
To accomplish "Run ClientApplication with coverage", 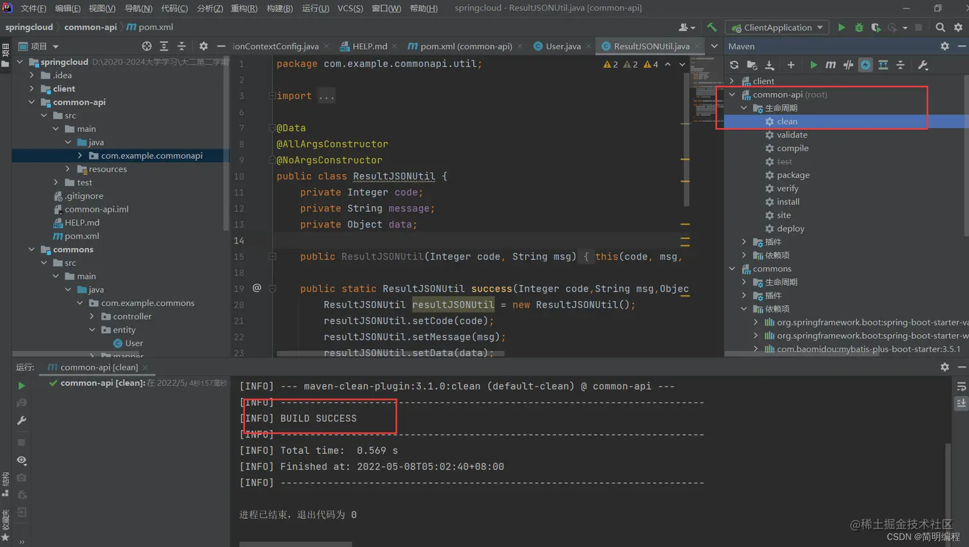I will pos(875,28).
